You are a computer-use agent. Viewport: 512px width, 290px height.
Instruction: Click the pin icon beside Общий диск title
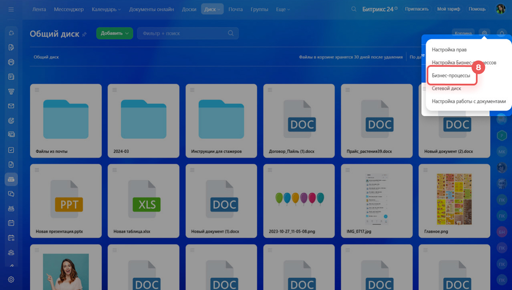coord(85,34)
